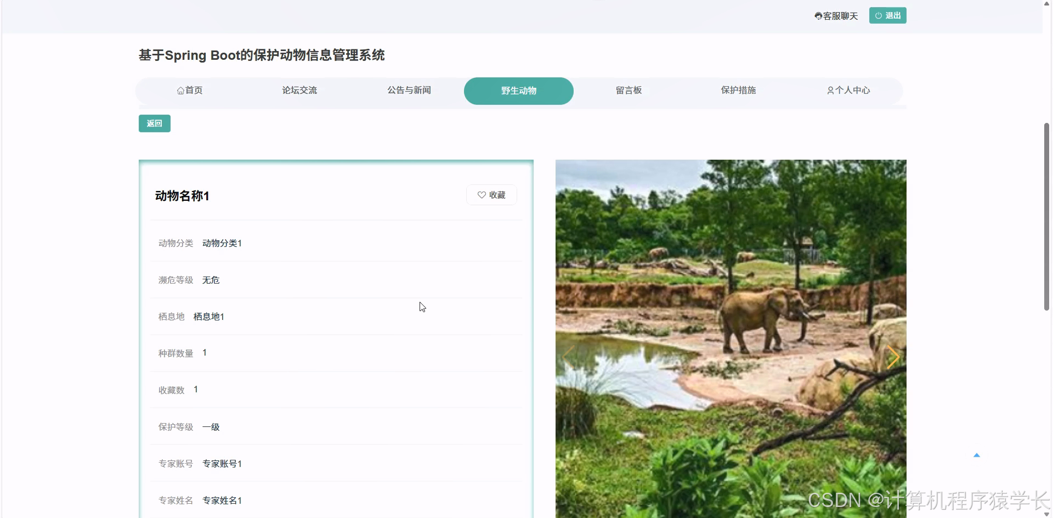
Task: Click the back-to-top triangle icon
Action: (978, 455)
